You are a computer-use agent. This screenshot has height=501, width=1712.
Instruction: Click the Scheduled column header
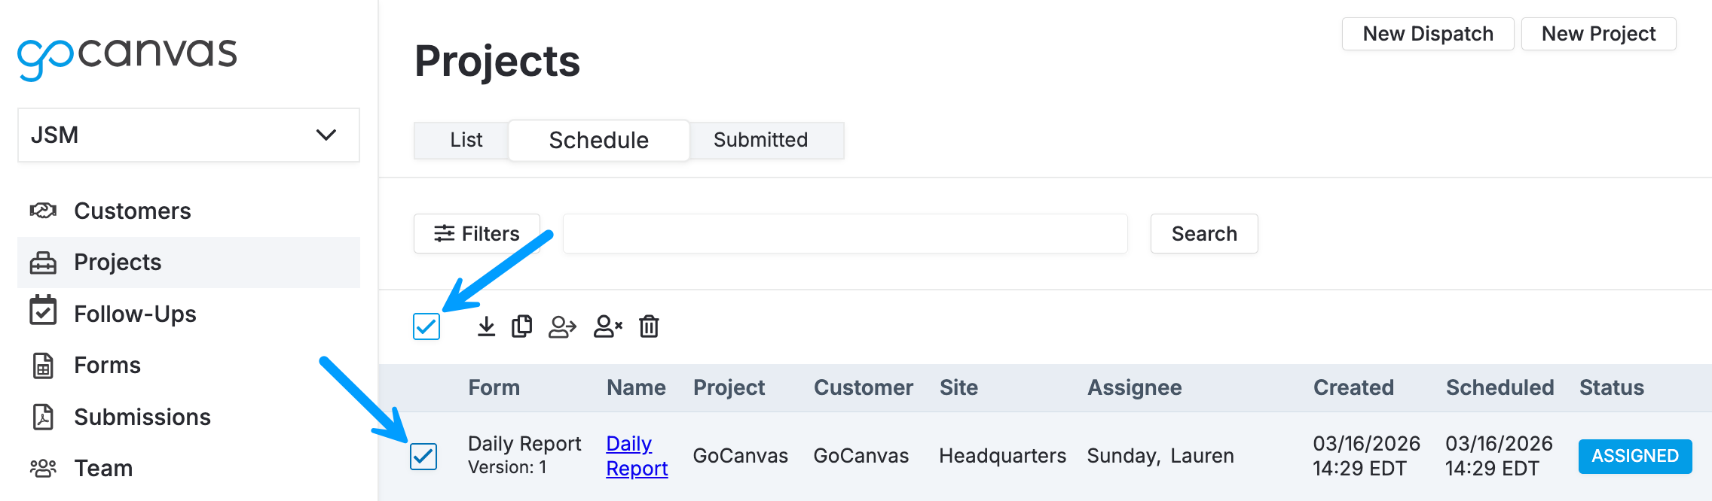(x=1500, y=387)
